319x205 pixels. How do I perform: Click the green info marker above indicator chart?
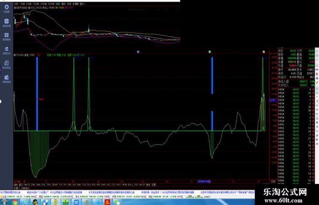coord(210,52)
